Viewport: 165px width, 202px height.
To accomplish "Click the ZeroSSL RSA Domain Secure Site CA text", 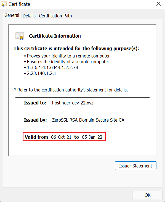I will [88, 120].
